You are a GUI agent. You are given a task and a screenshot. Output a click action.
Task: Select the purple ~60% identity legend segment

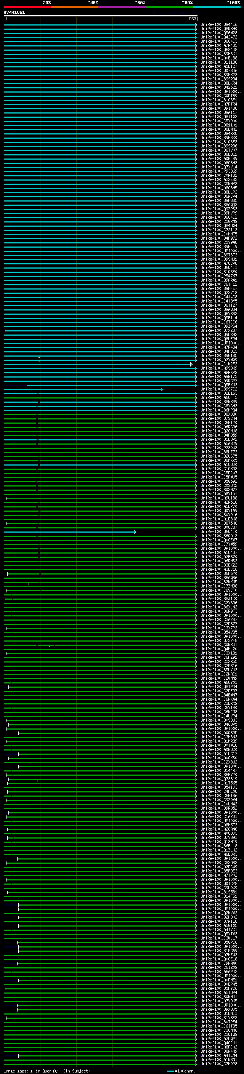[122, 7]
